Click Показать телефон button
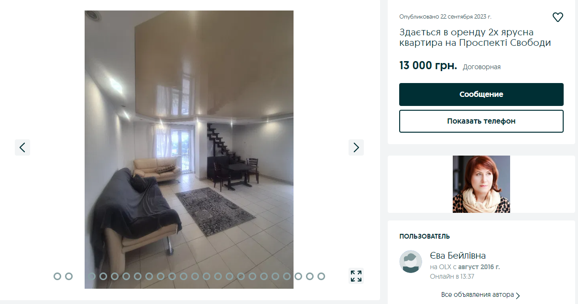 point(481,121)
